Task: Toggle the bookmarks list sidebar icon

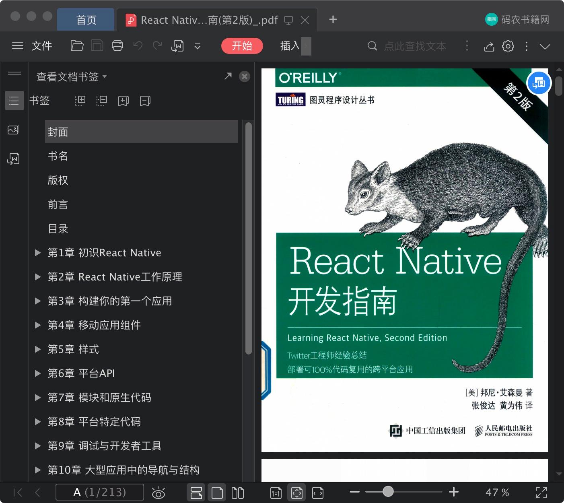Action: (14, 101)
